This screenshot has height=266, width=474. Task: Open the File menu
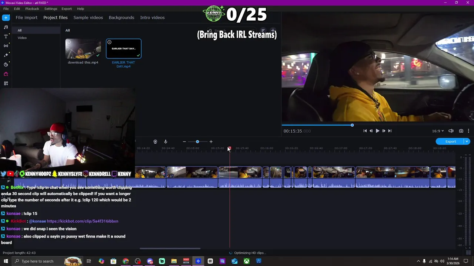tap(6, 8)
